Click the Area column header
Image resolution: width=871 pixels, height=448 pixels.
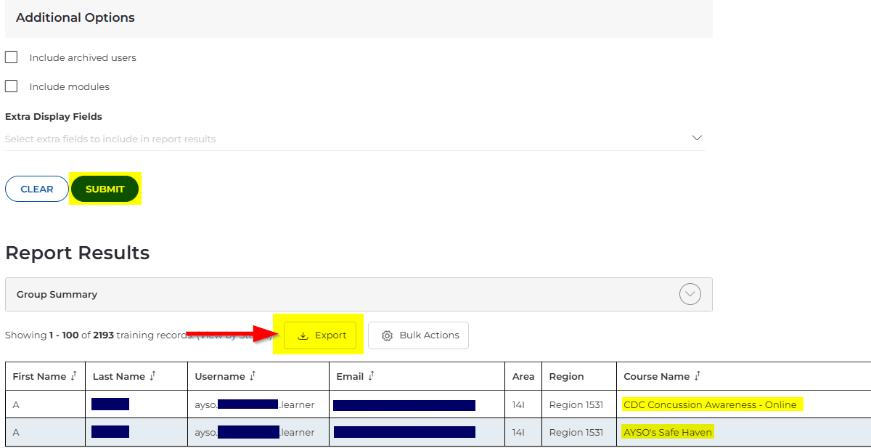(523, 376)
